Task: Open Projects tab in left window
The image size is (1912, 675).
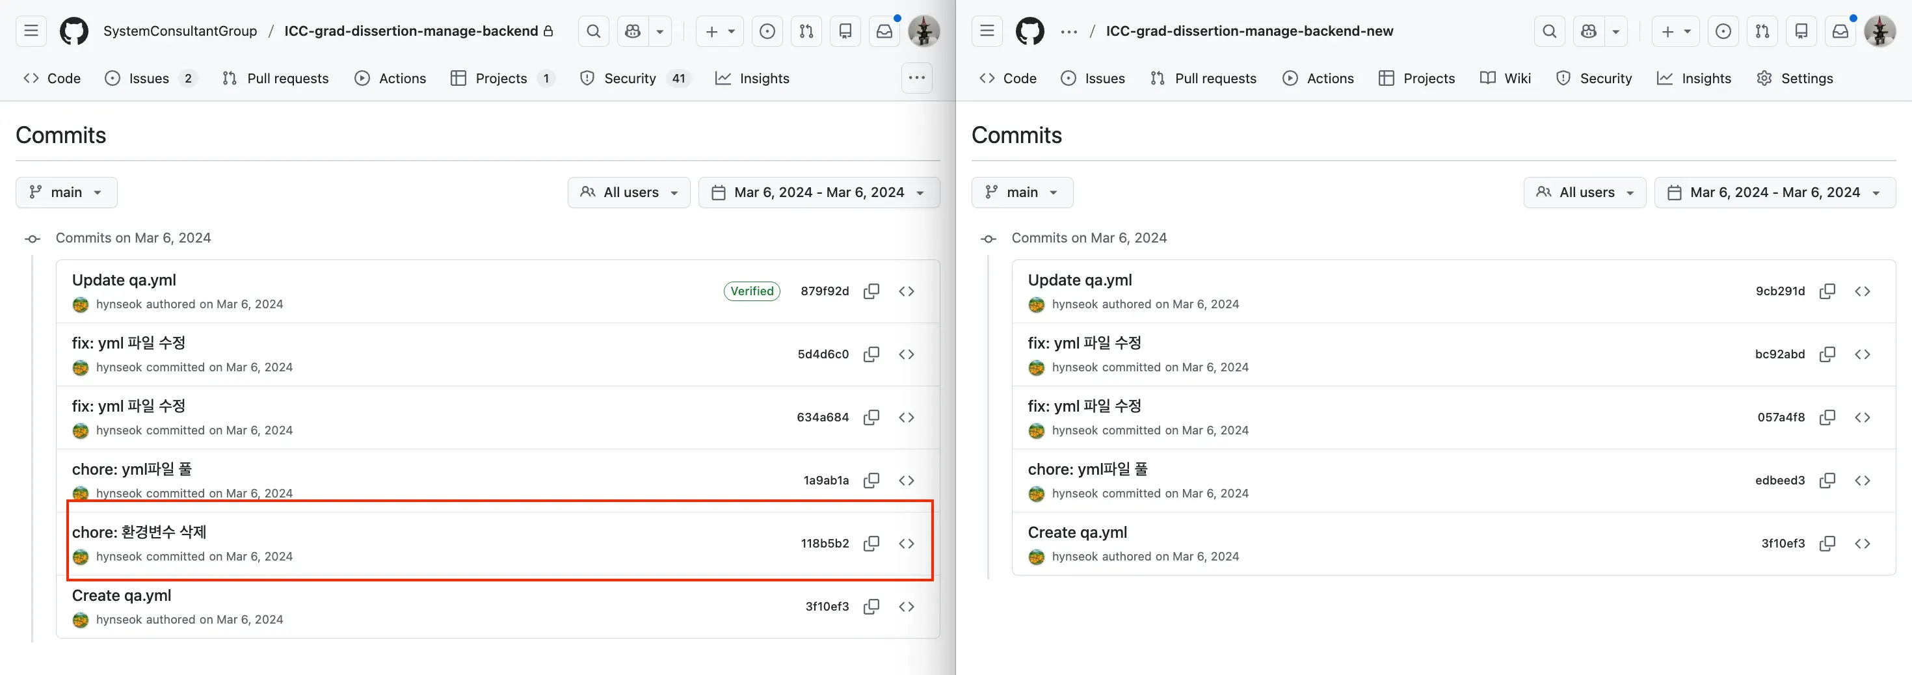Action: click(503, 78)
